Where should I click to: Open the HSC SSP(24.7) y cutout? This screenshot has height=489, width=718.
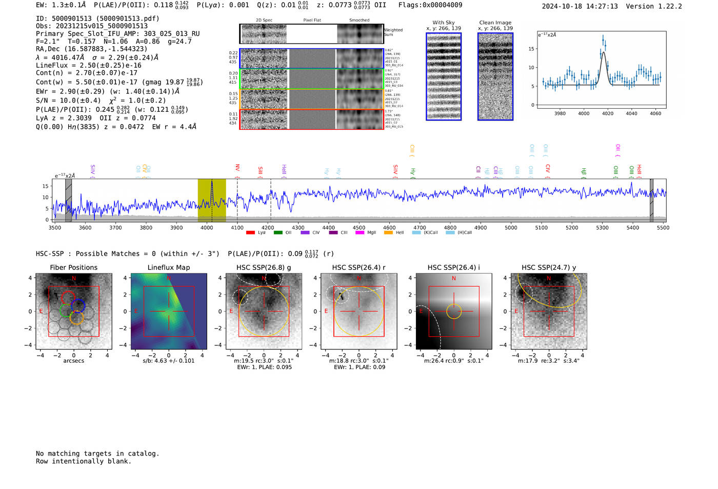(x=549, y=311)
